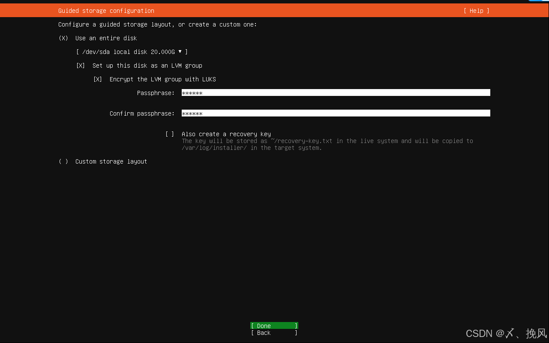
Task: Toggle the LUKS encryption checkbox
Action: coord(98,79)
